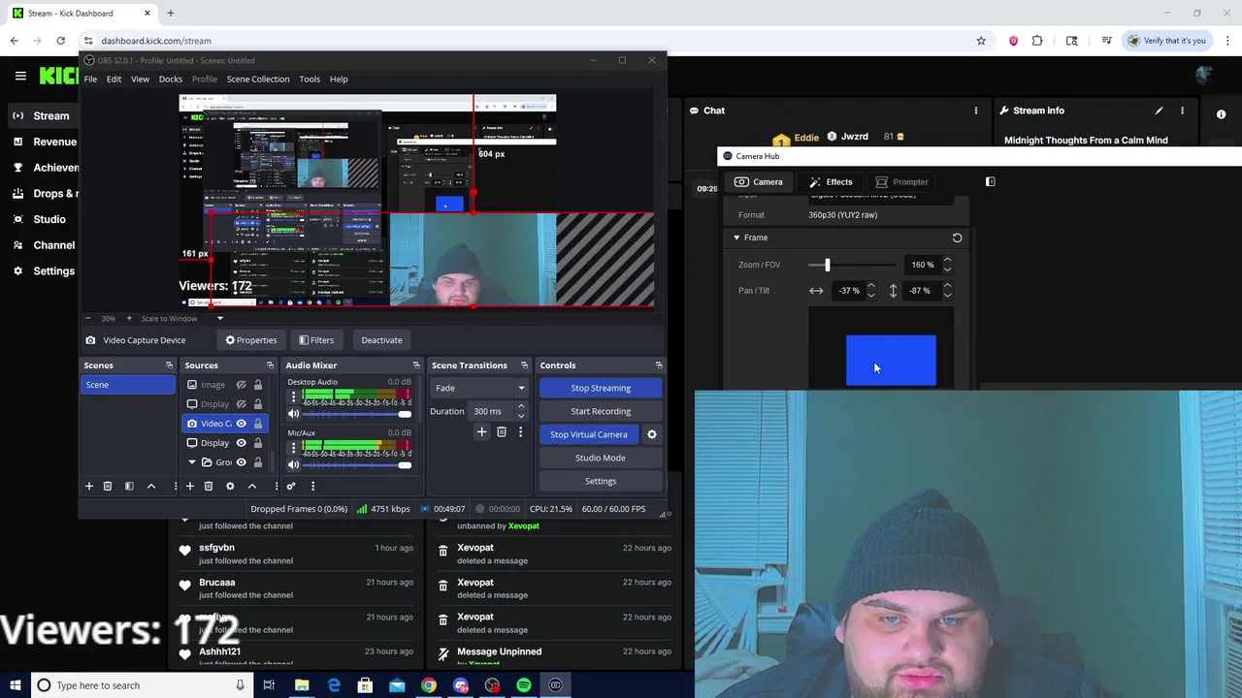Click the Kick info circle icon
Viewport: 1242px width, 698px height.
[x=1221, y=114]
